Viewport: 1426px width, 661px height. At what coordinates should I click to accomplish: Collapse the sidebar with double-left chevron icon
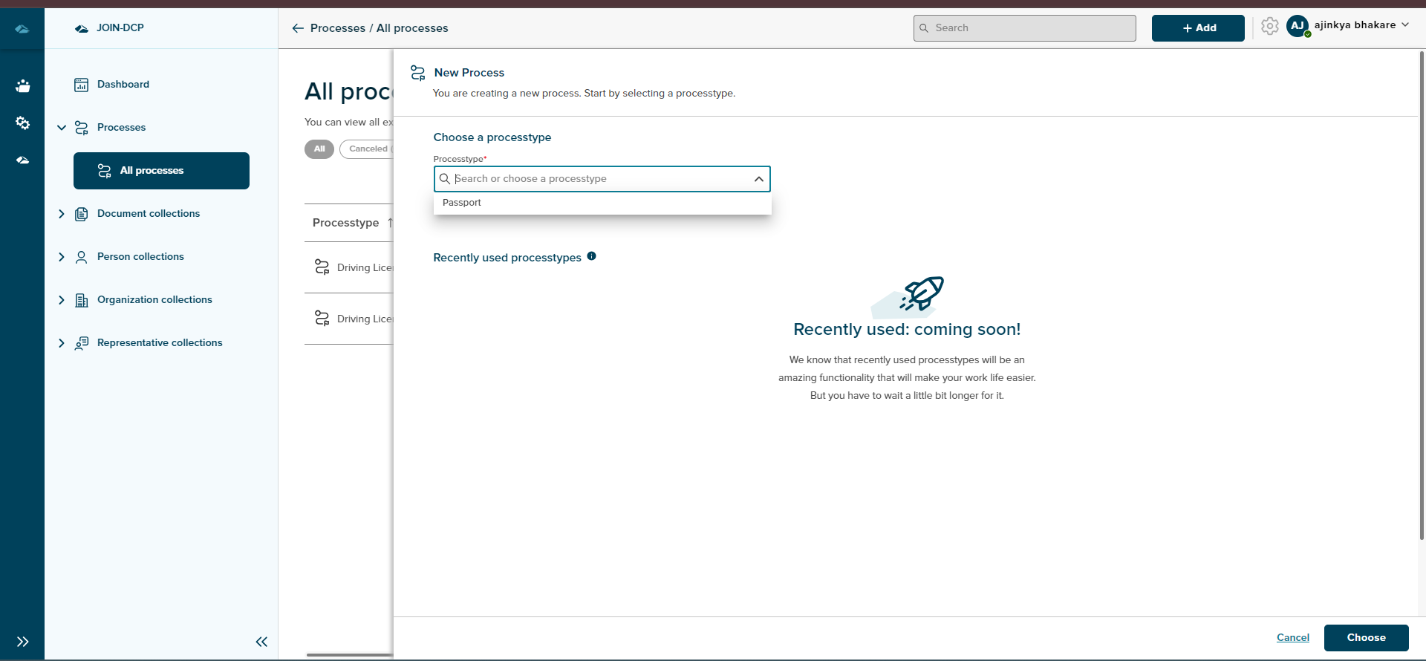tap(261, 642)
